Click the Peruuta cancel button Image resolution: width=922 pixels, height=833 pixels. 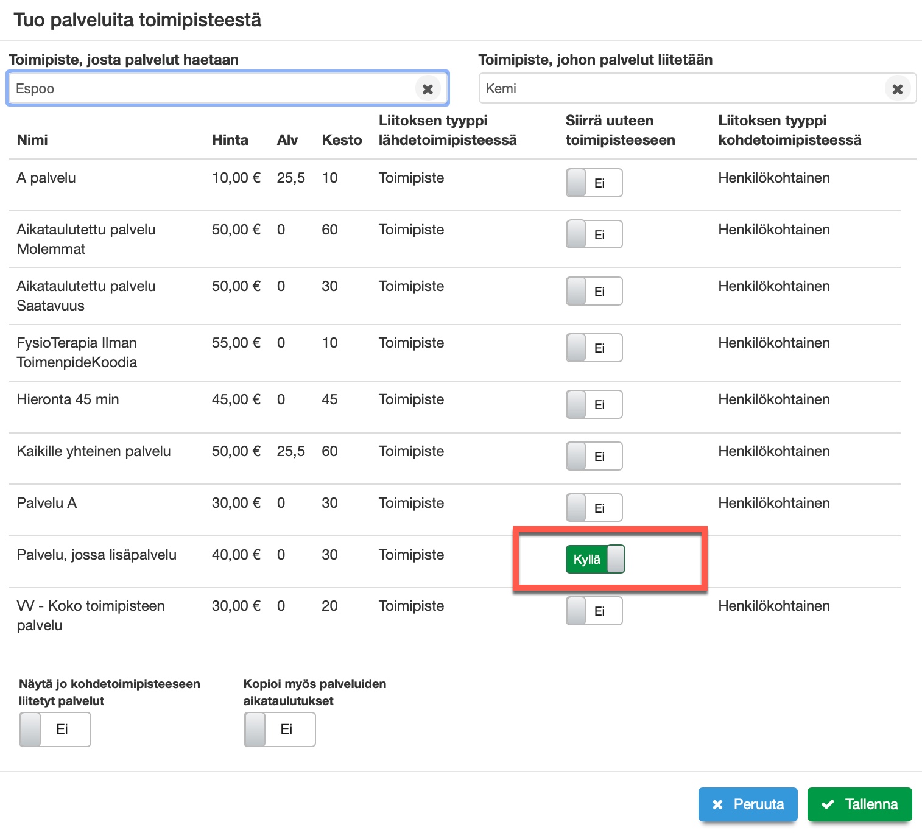(x=748, y=804)
